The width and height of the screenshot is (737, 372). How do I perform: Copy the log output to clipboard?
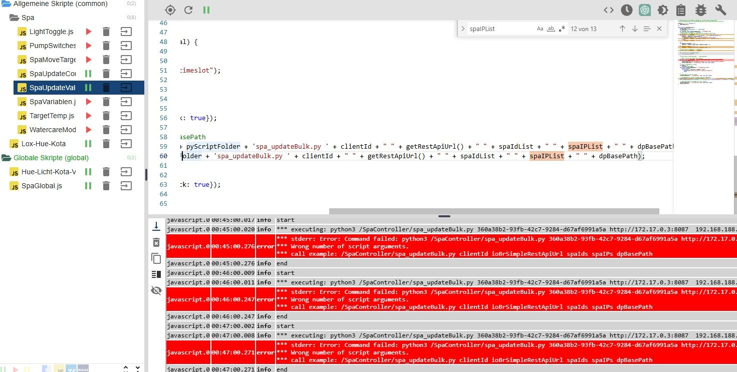pyautogui.click(x=156, y=258)
